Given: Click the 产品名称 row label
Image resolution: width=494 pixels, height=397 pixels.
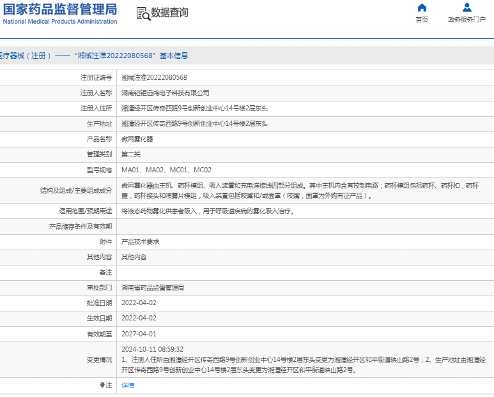Looking at the screenshot, I should point(100,139).
